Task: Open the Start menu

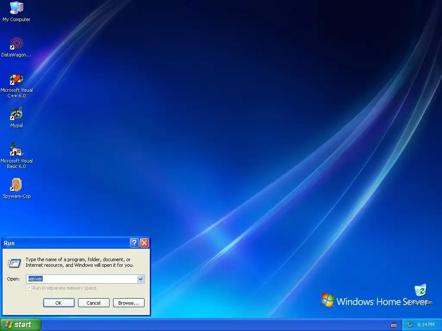Action: [x=20, y=325]
